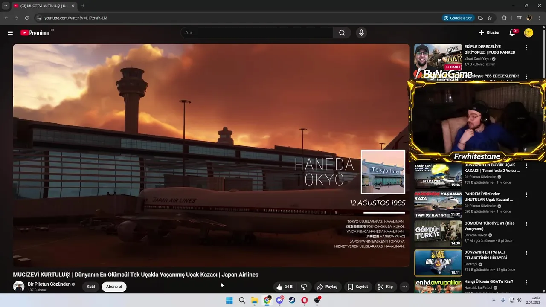Open options menu for the Tenerife crash video
The width and height of the screenshot is (546, 307).
(x=526, y=165)
